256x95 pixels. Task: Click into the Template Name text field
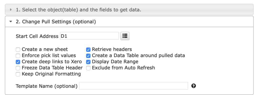[134, 86]
